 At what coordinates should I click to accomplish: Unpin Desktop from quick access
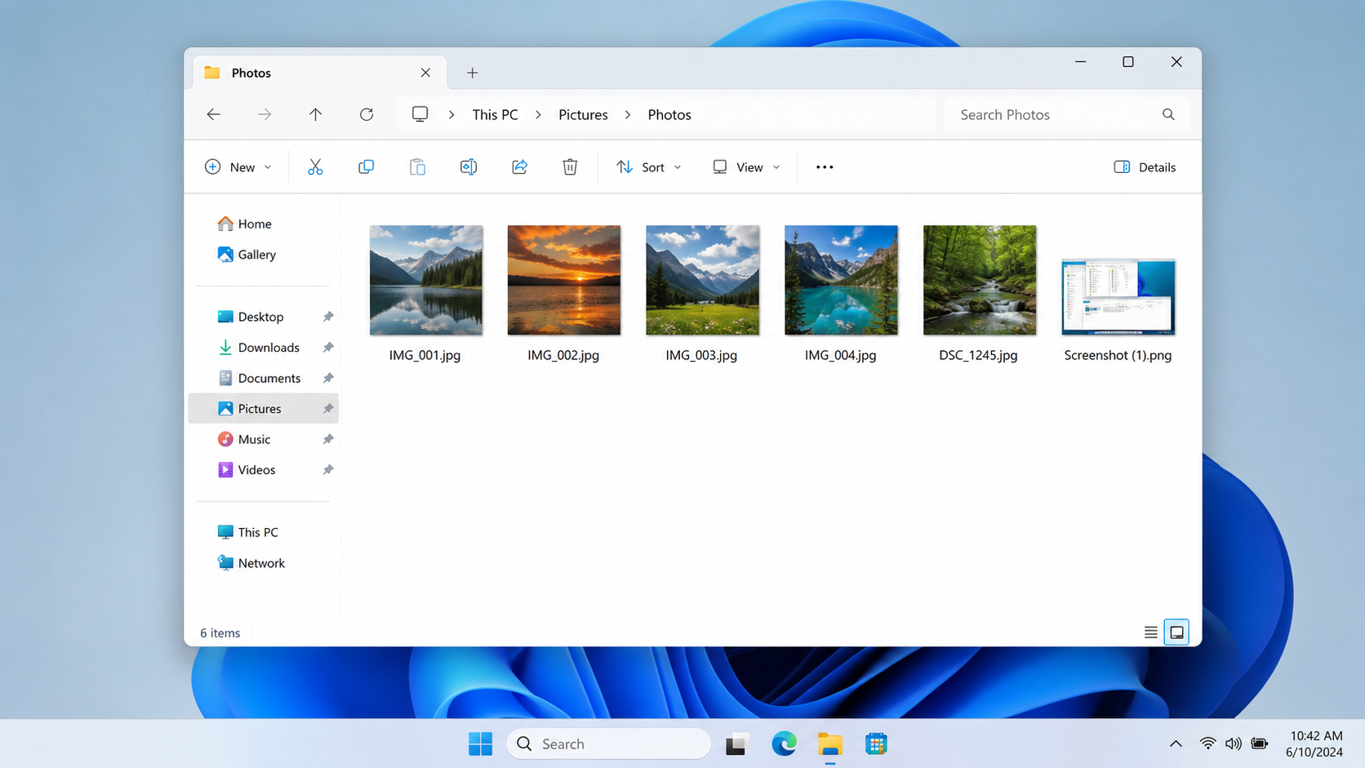(327, 317)
